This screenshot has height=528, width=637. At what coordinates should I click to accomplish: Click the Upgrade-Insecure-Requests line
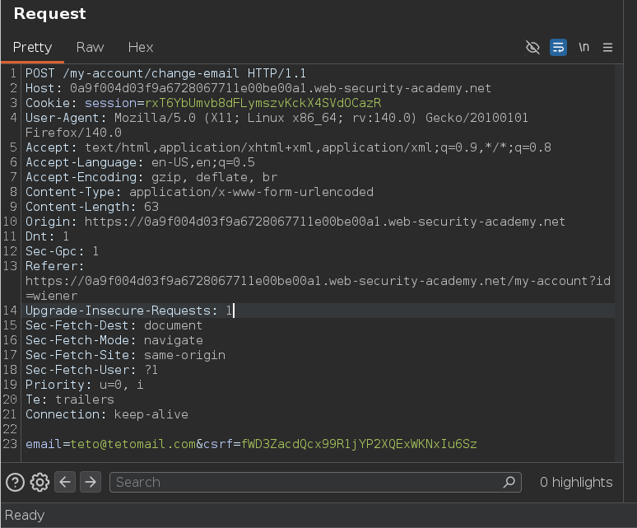(128, 311)
